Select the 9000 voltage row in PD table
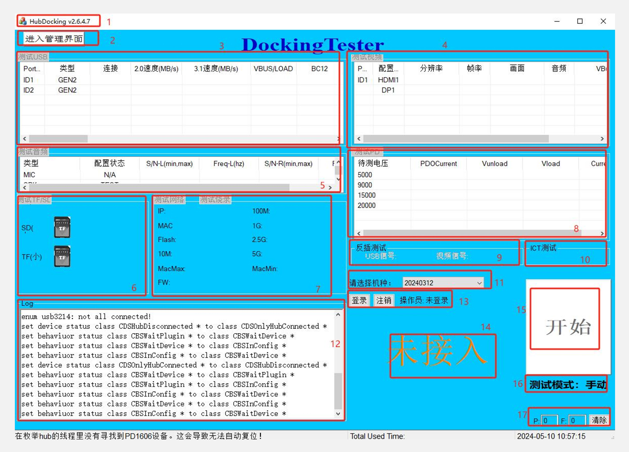 (x=365, y=185)
